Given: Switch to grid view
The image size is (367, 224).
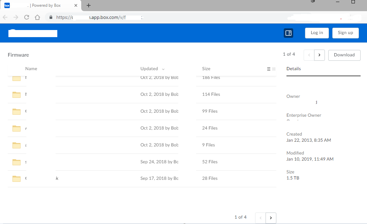Looking at the screenshot, I should [274, 69].
